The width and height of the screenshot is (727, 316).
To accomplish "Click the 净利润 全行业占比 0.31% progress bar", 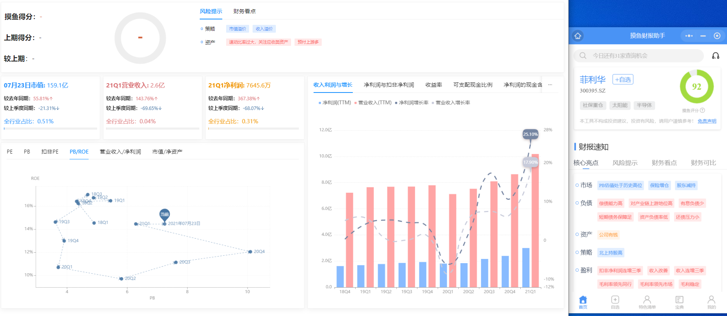I will pos(253,128).
